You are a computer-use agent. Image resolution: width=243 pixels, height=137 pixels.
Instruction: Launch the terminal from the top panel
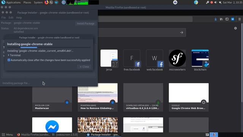coord(51,2)
